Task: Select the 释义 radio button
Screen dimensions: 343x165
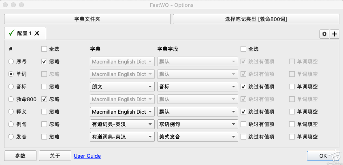Action: click(11, 112)
